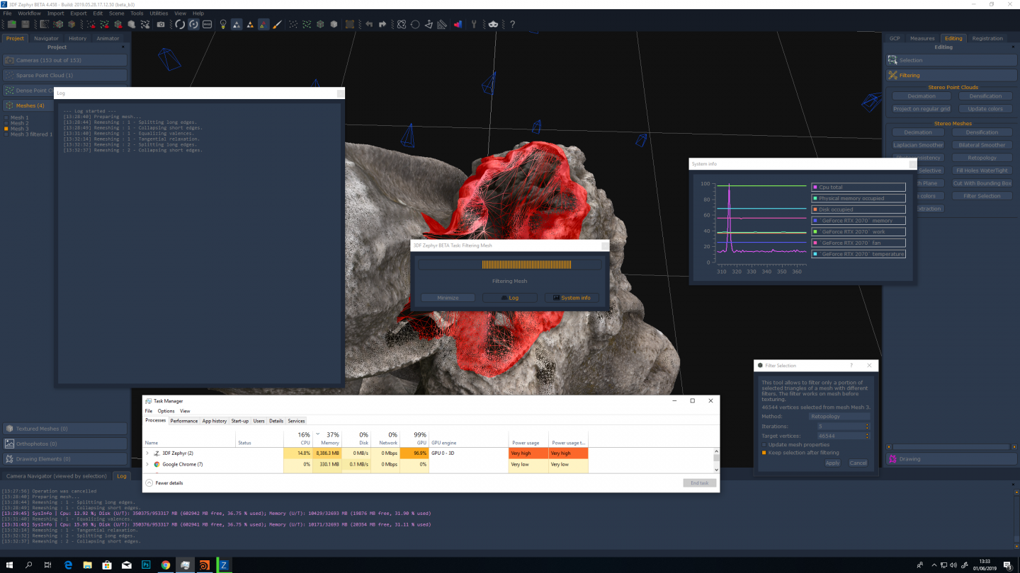Click the mask icon in toolbar
This screenshot has width=1020, height=573.
point(493,24)
